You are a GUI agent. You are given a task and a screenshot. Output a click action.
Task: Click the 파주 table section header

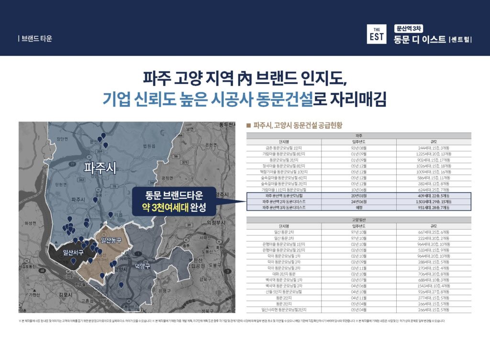359,136
